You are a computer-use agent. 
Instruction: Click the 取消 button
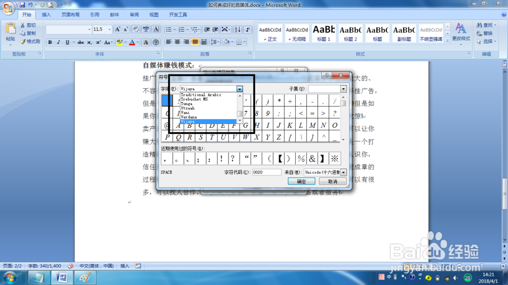[x=332, y=182]
